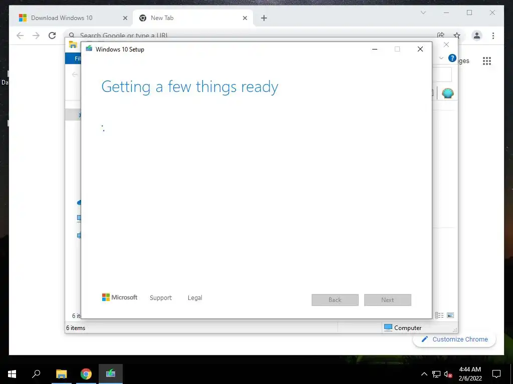Open Chrome's three-dot menu
The width and height of the screenshot is (513, 384).
(x=493, y=35)
